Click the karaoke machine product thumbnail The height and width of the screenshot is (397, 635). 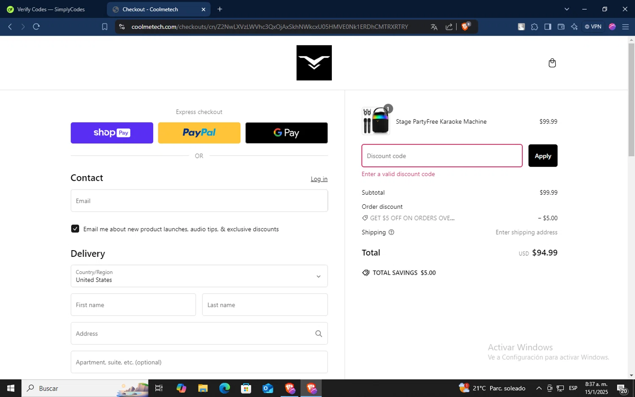click(x=376, y=121)
